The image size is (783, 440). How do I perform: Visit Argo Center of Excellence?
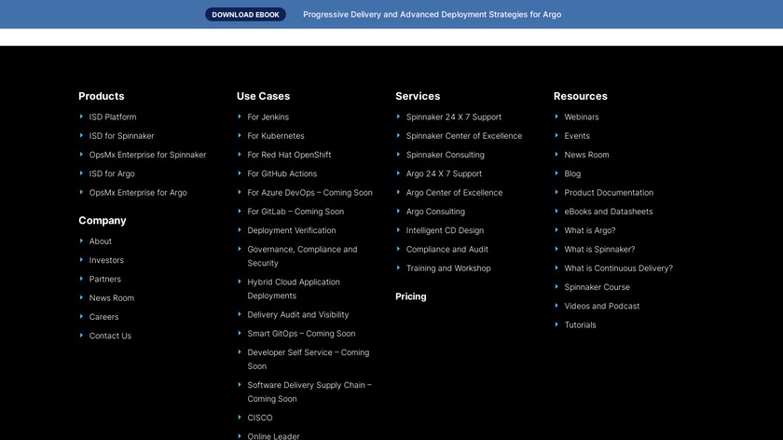(x=455, y=193)
